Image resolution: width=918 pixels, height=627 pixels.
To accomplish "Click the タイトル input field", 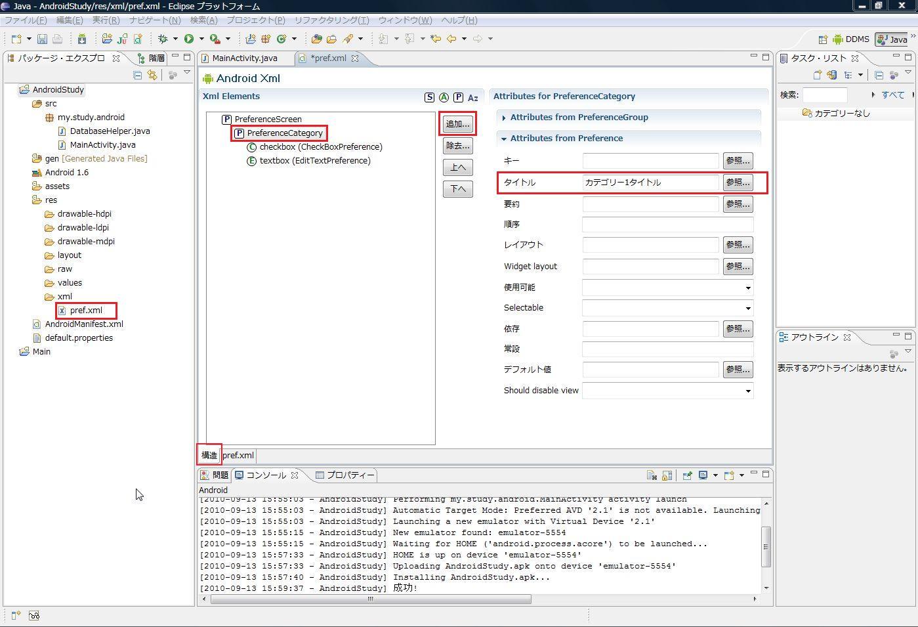I will click(x=651, y=183).
